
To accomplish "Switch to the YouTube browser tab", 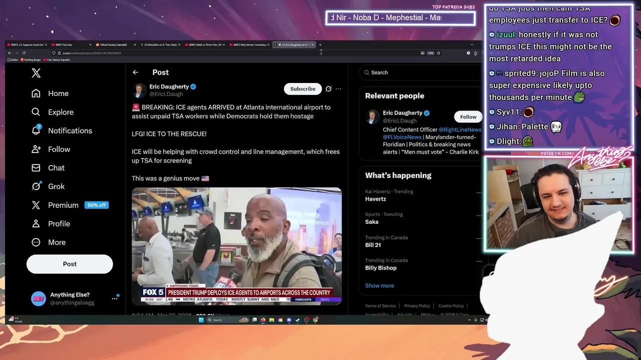I will tap(72, 44).
